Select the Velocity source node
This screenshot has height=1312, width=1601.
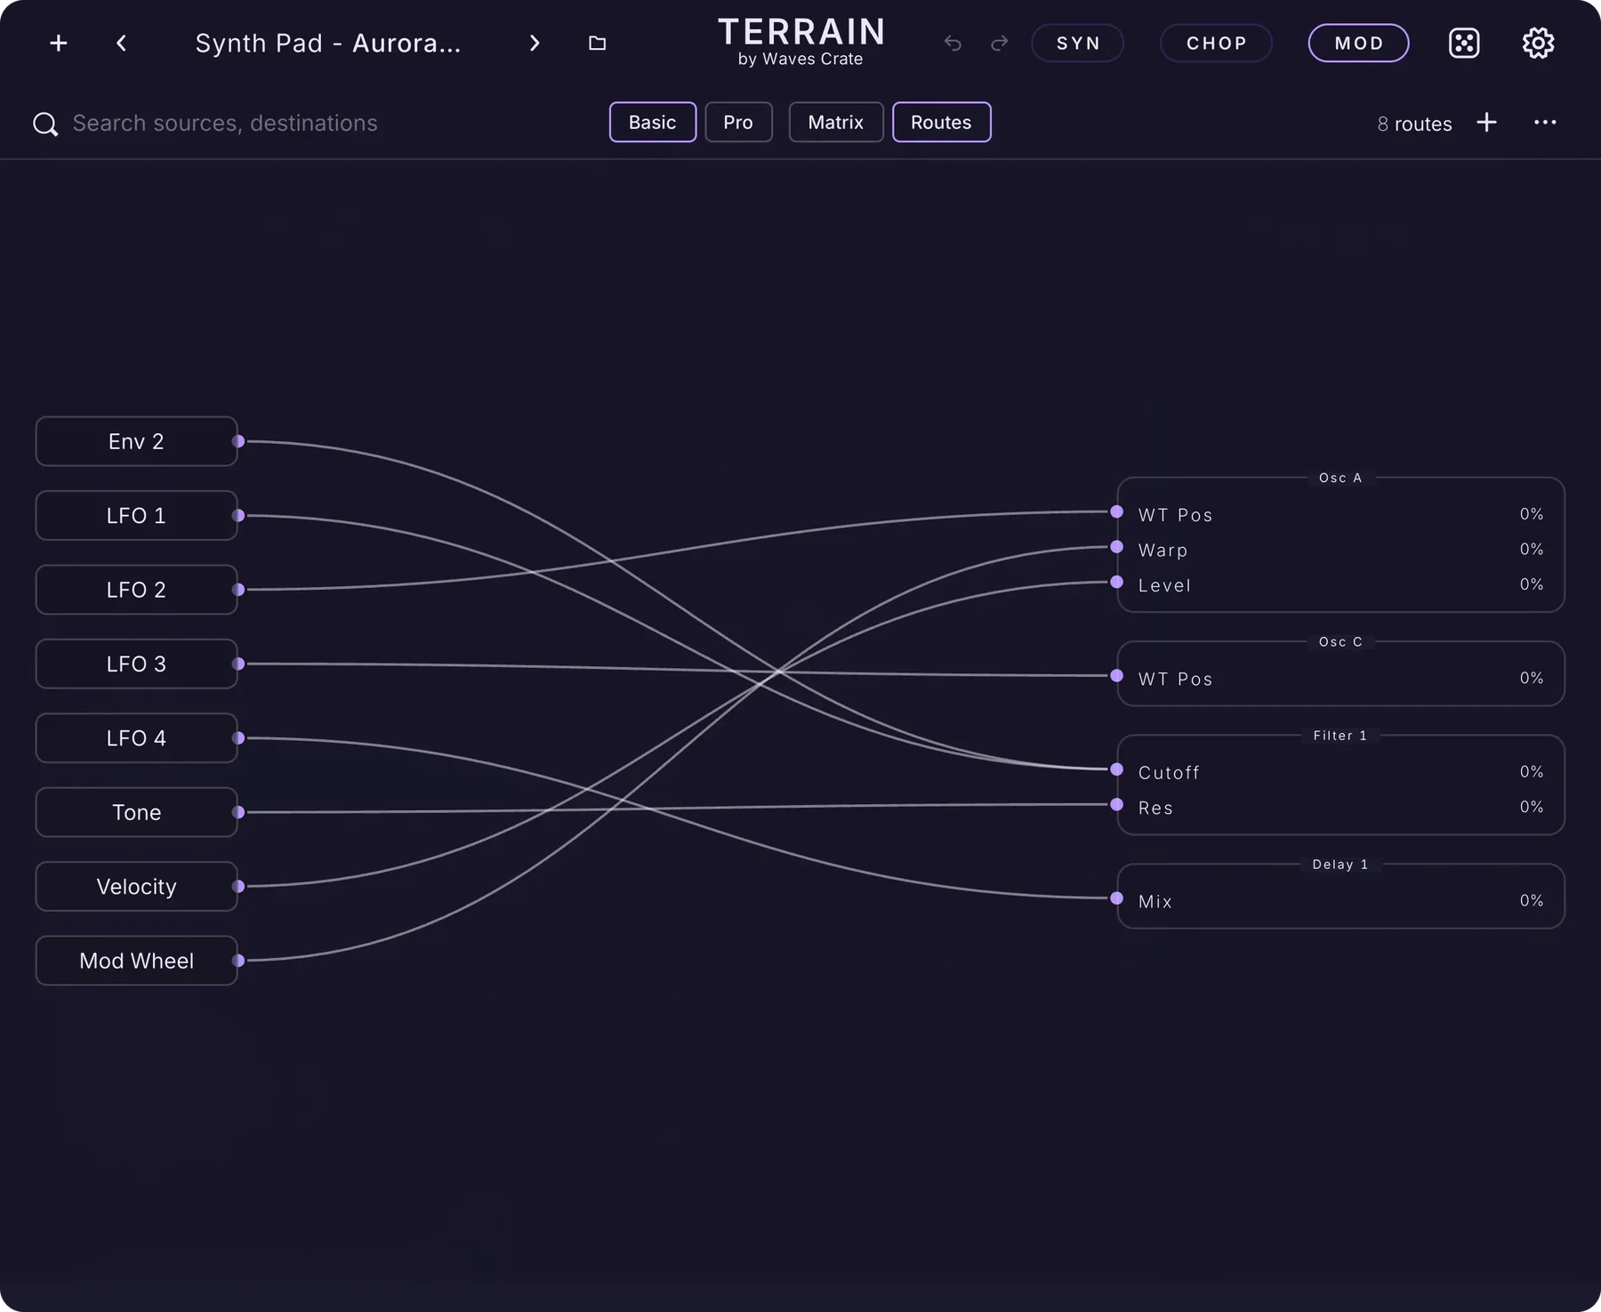coord(136,887)
